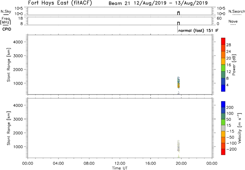This screenshot has width=245, height=170.
Task: Click the "Time UT" axis label
Action: pos(120,168)
